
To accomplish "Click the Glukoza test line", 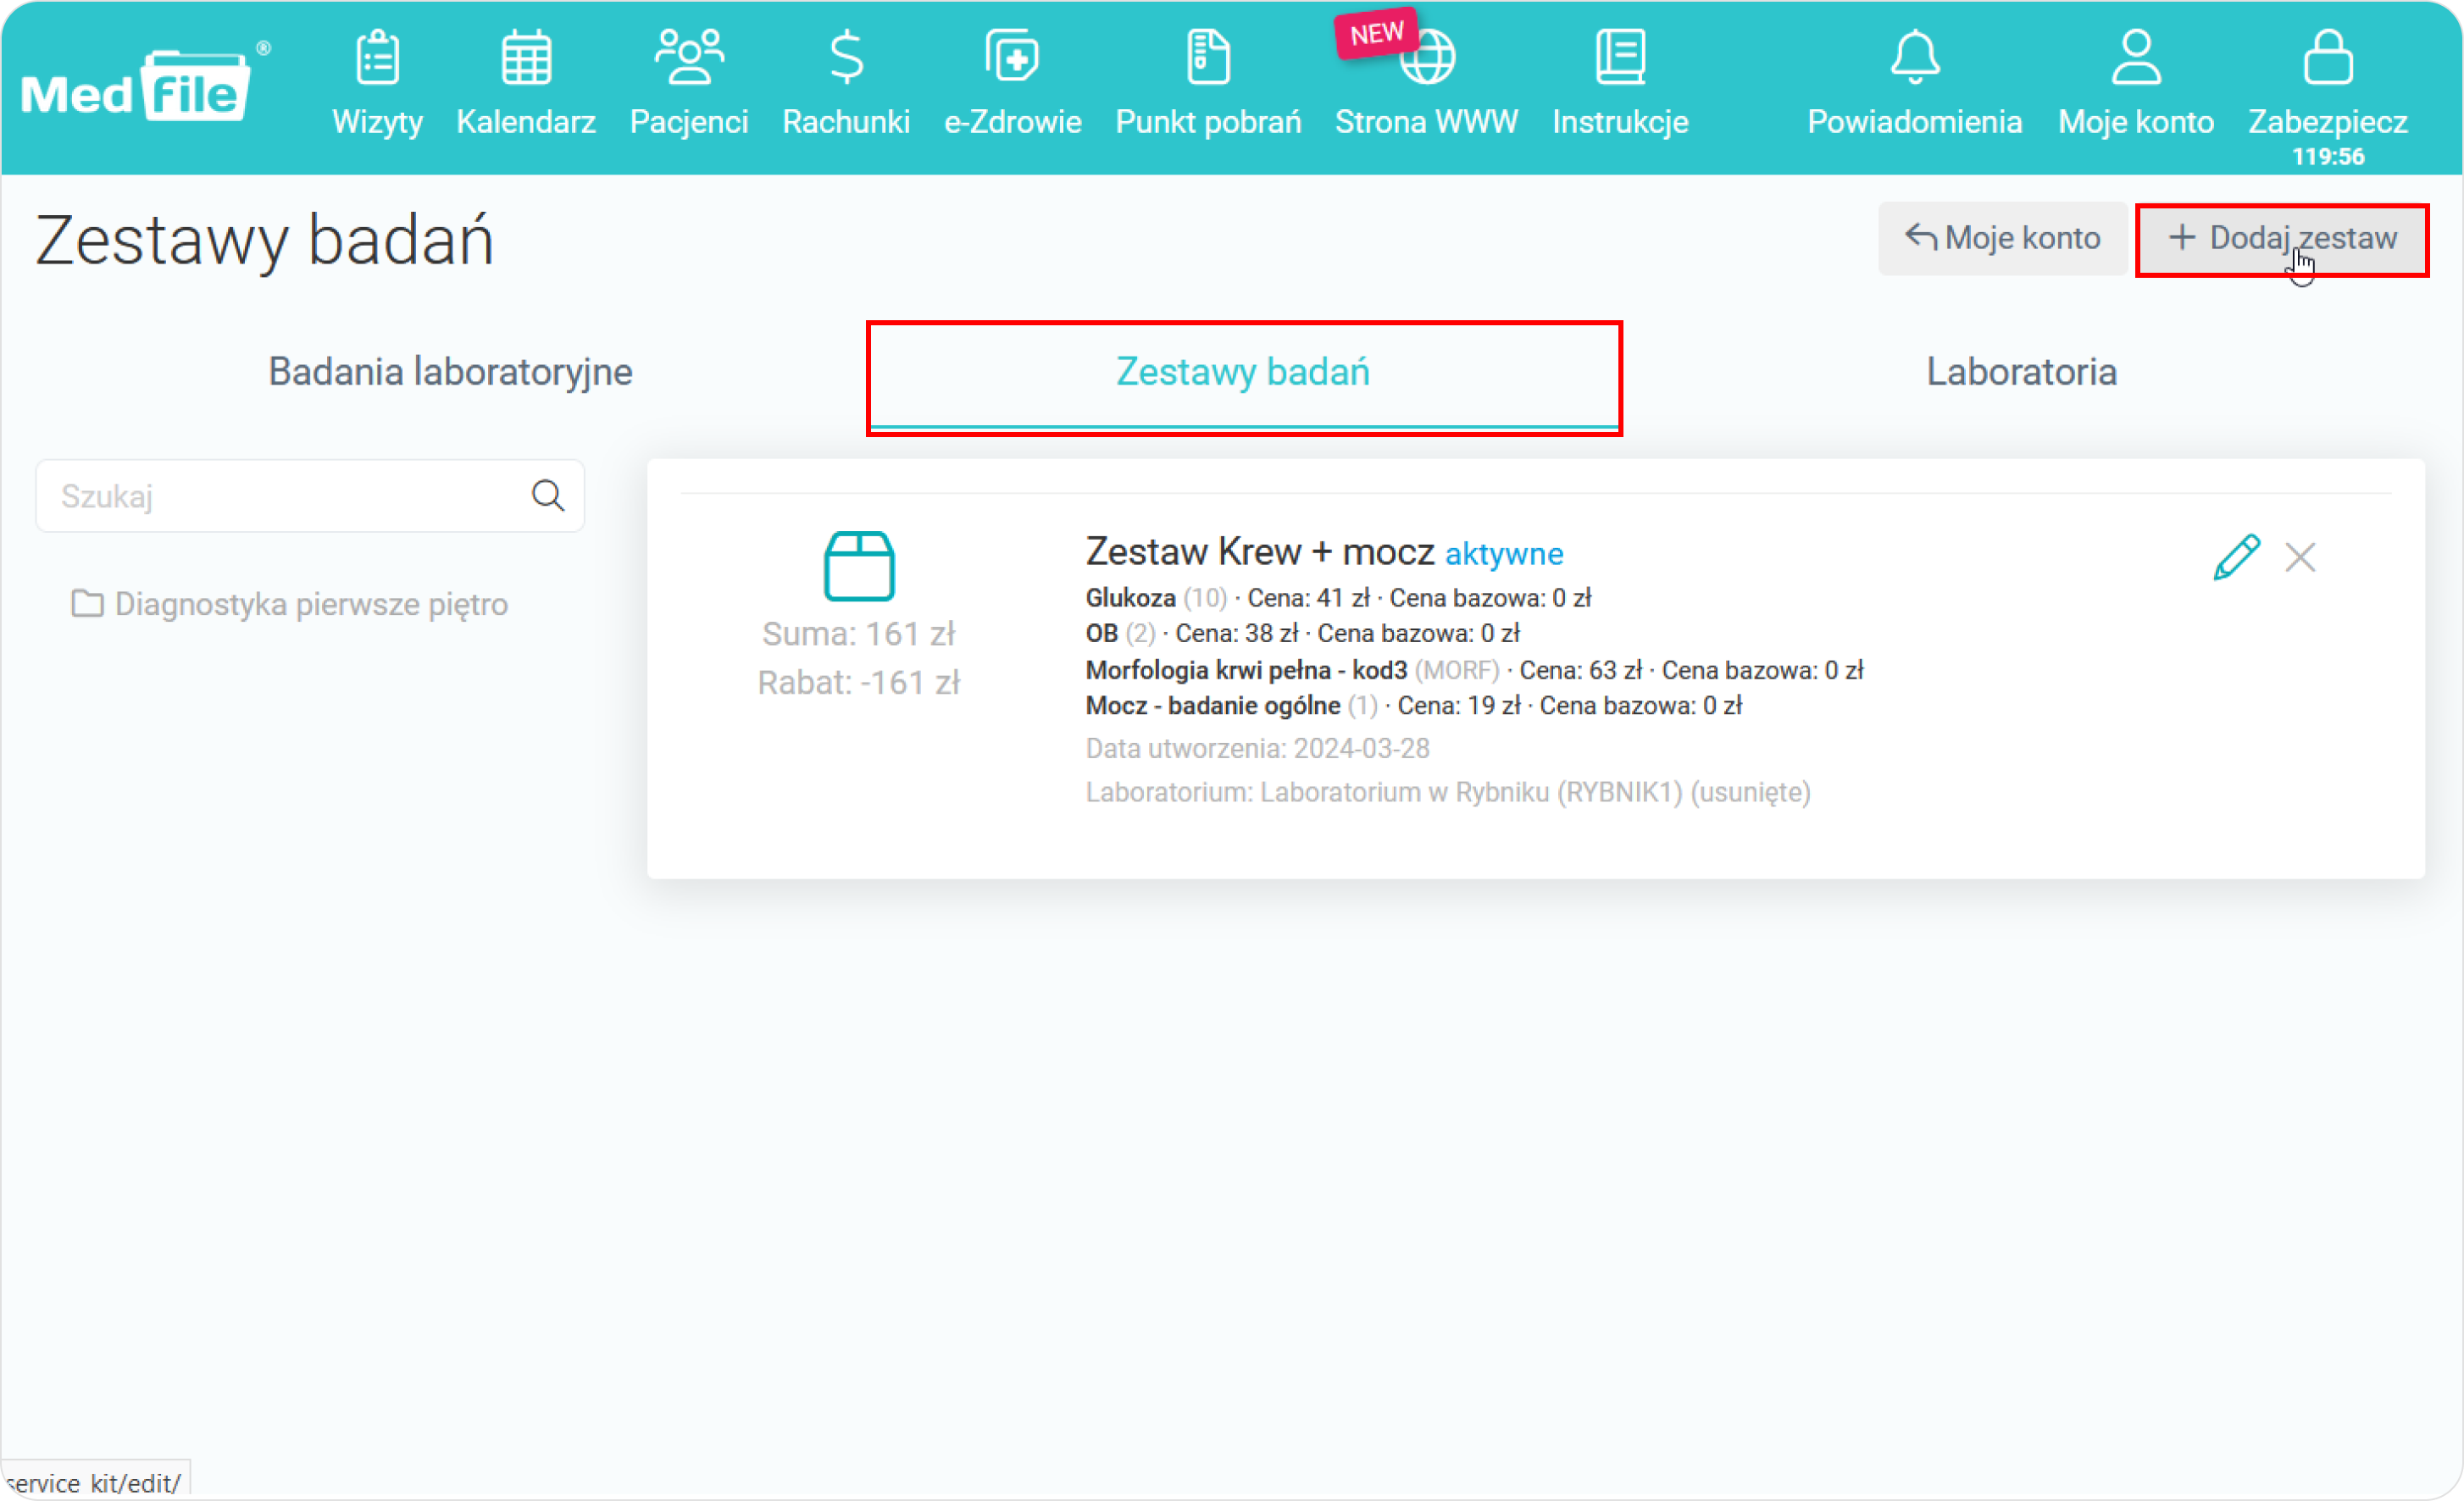I will click(1338, 598).
